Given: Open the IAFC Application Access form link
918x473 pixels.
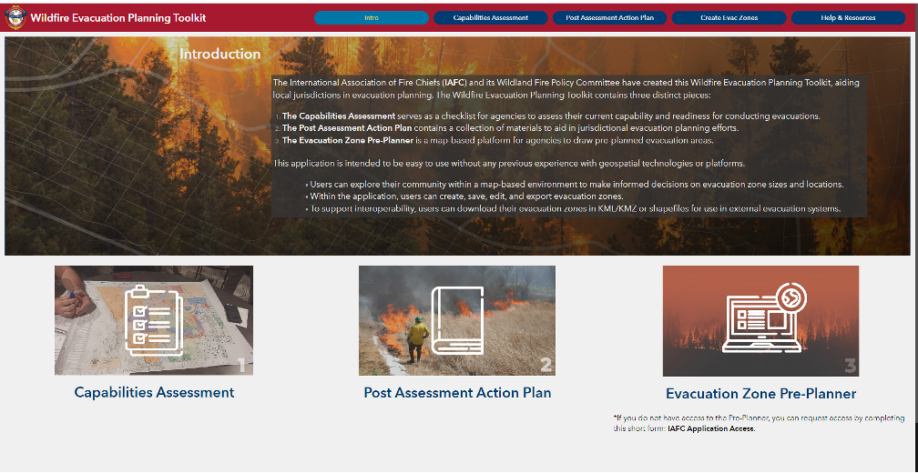Looking at the screenshot, I should (711, 428).
